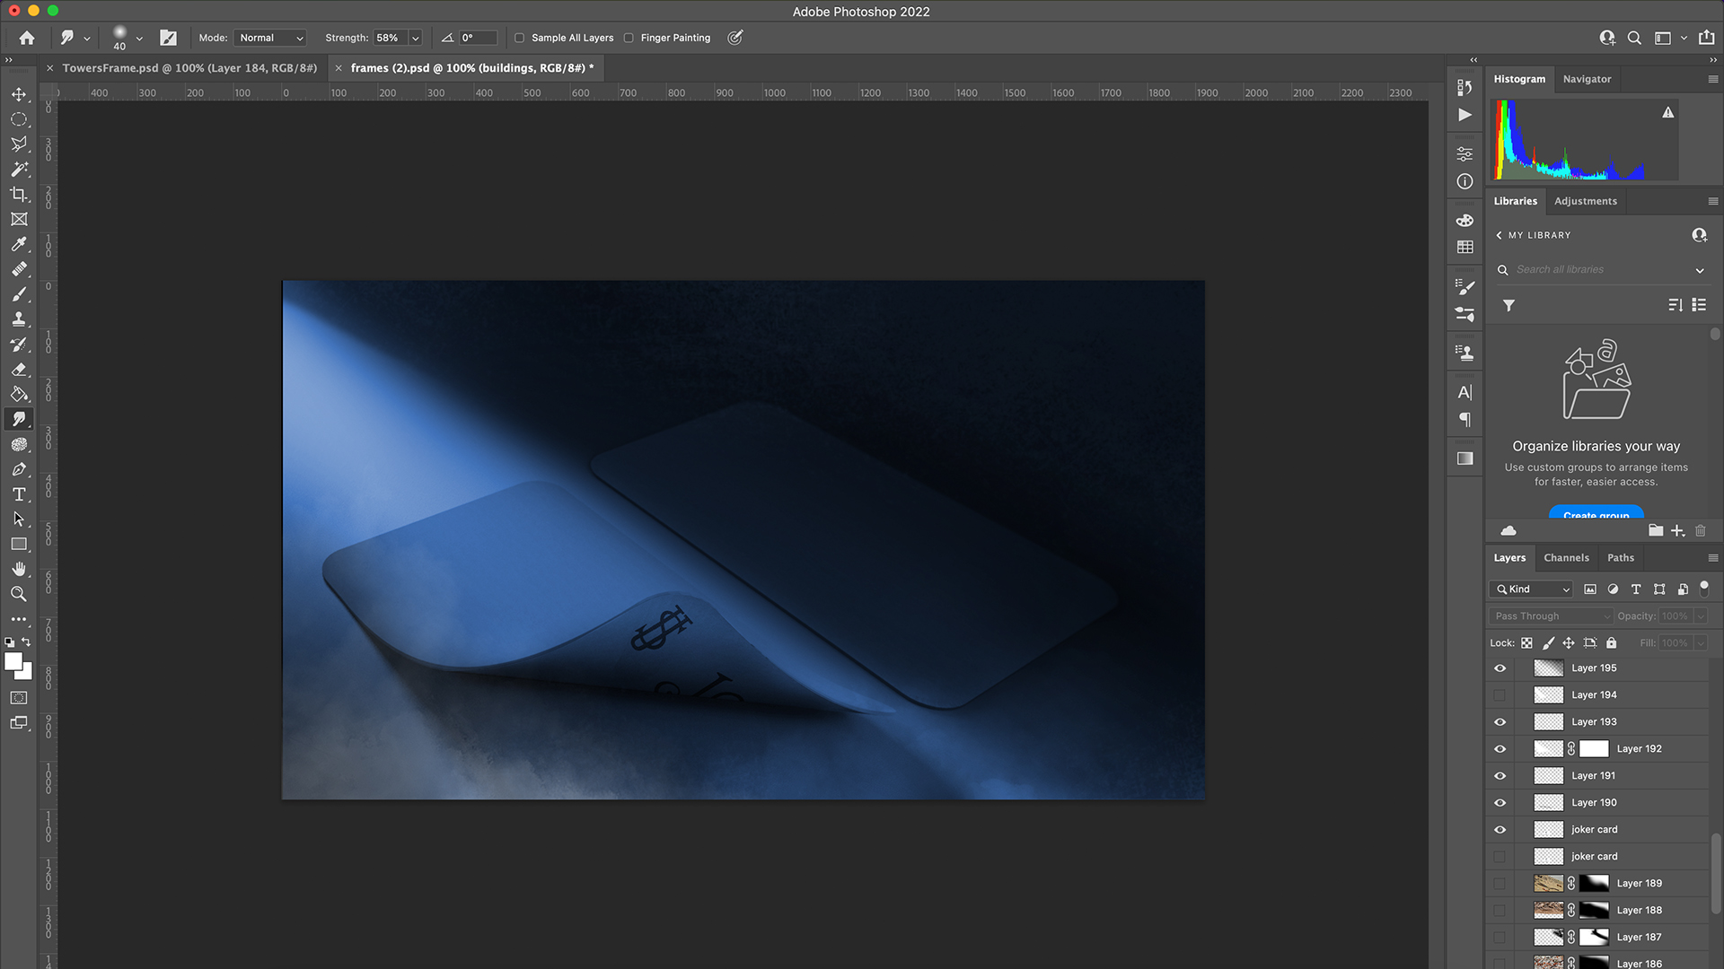Select the Horizontal Type tool
Screen dimensions: 1724x969
click(18, 494)
